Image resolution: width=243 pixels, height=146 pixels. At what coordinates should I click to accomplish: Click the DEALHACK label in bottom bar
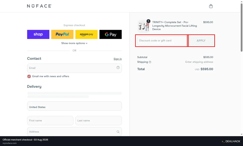(x=231, y=141)
